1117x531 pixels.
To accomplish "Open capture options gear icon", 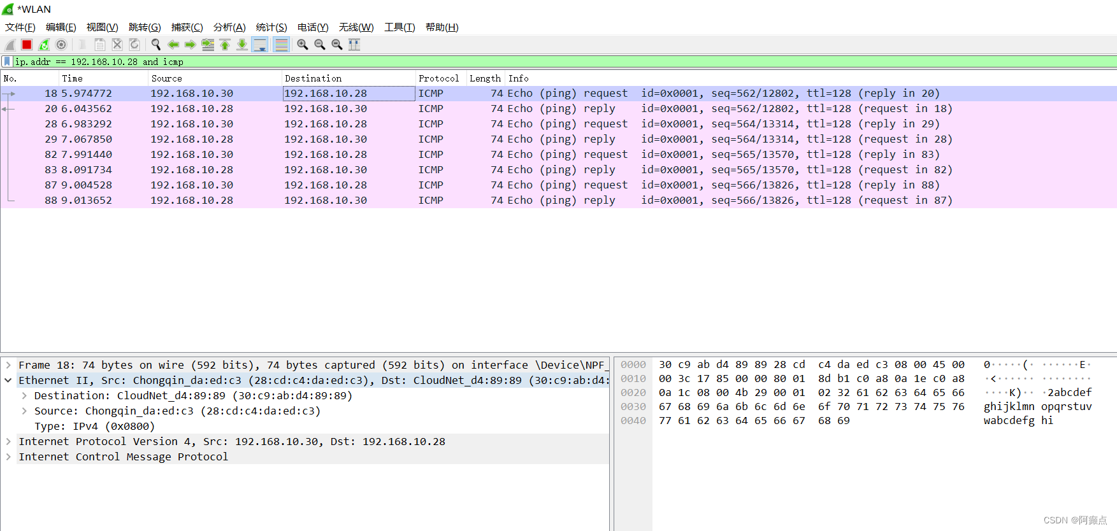I will point(61,45).
